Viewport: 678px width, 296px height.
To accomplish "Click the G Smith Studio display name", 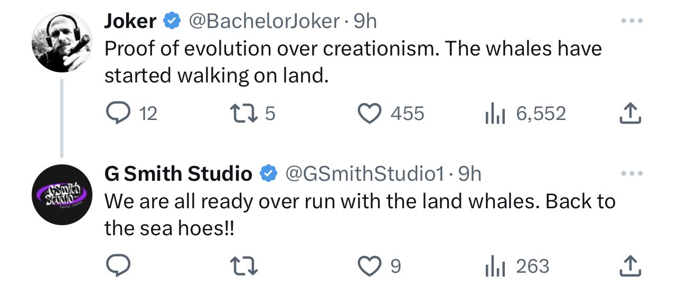I will [178, 173].
